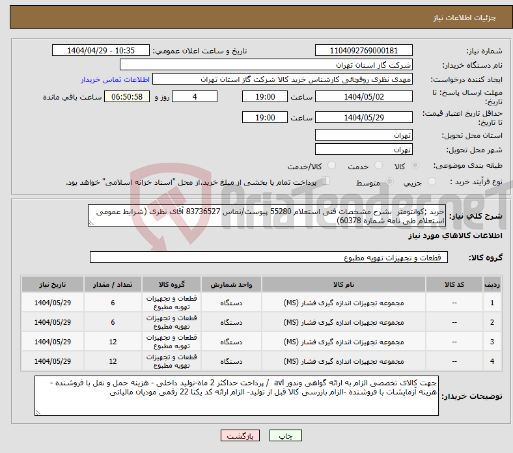513x453 pixels.
Task: Click the تعداد / مقدار column header
Action: pyautogui.click(x=113, y=284)
